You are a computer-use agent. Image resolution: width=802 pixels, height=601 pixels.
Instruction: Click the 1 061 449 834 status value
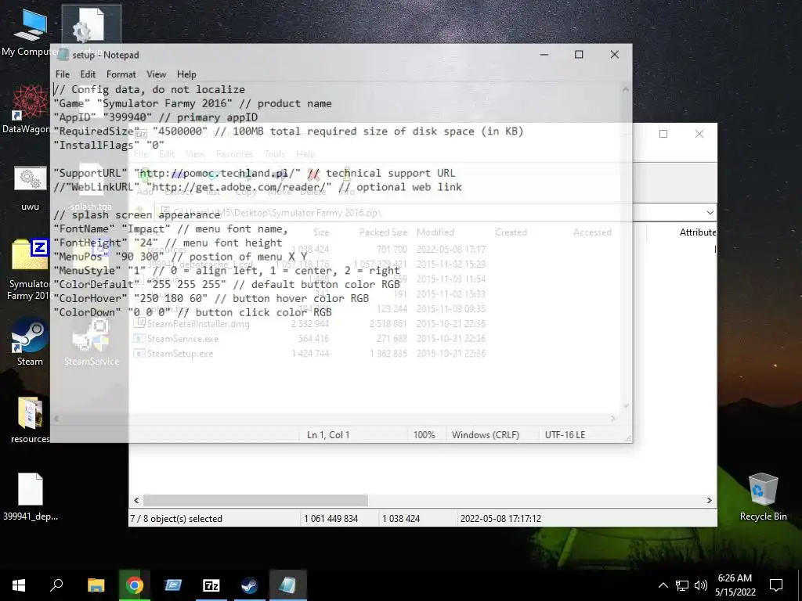point(331,518)
